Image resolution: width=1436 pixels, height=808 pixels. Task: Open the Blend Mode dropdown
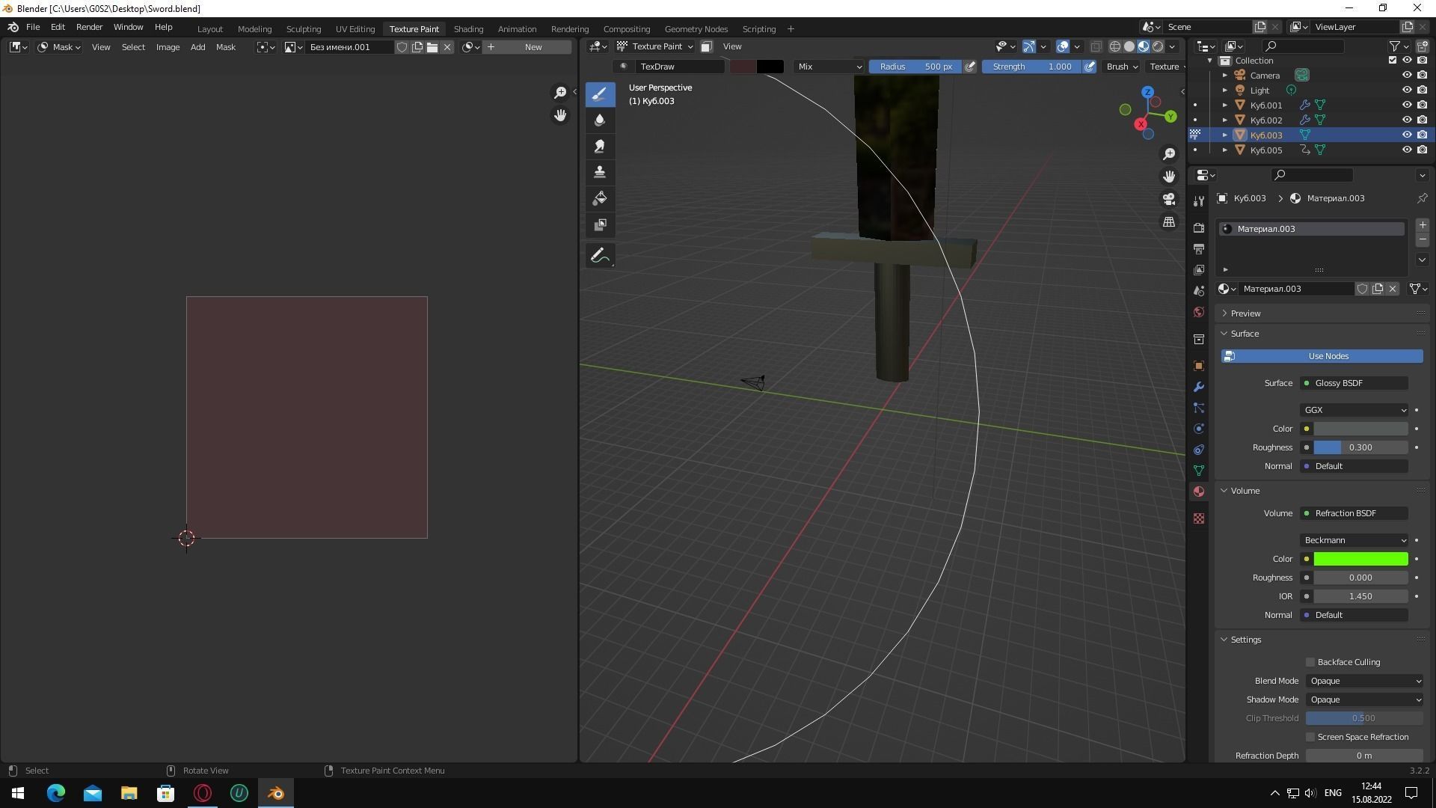pos(1363,681)
